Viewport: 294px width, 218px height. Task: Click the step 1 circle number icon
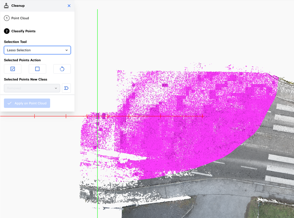(7, 18)
